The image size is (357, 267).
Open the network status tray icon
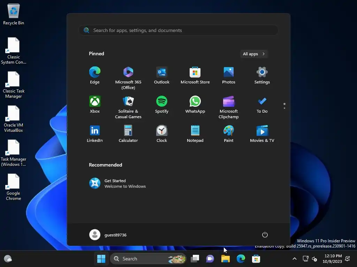(305, 259)
